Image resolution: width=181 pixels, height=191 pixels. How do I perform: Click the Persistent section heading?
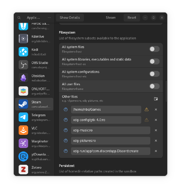coord(67,166)
